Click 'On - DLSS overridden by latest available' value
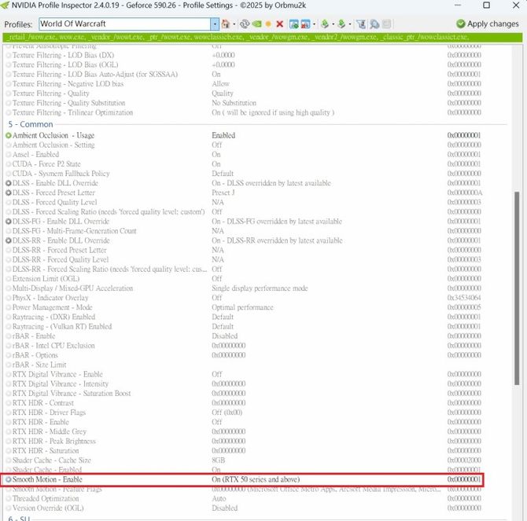Image resolution: width=527 pixels, height=521 pixels. (x=271, y=183)
